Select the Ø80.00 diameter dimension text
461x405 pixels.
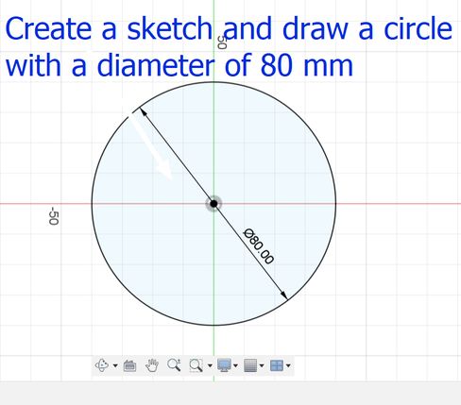259,246
